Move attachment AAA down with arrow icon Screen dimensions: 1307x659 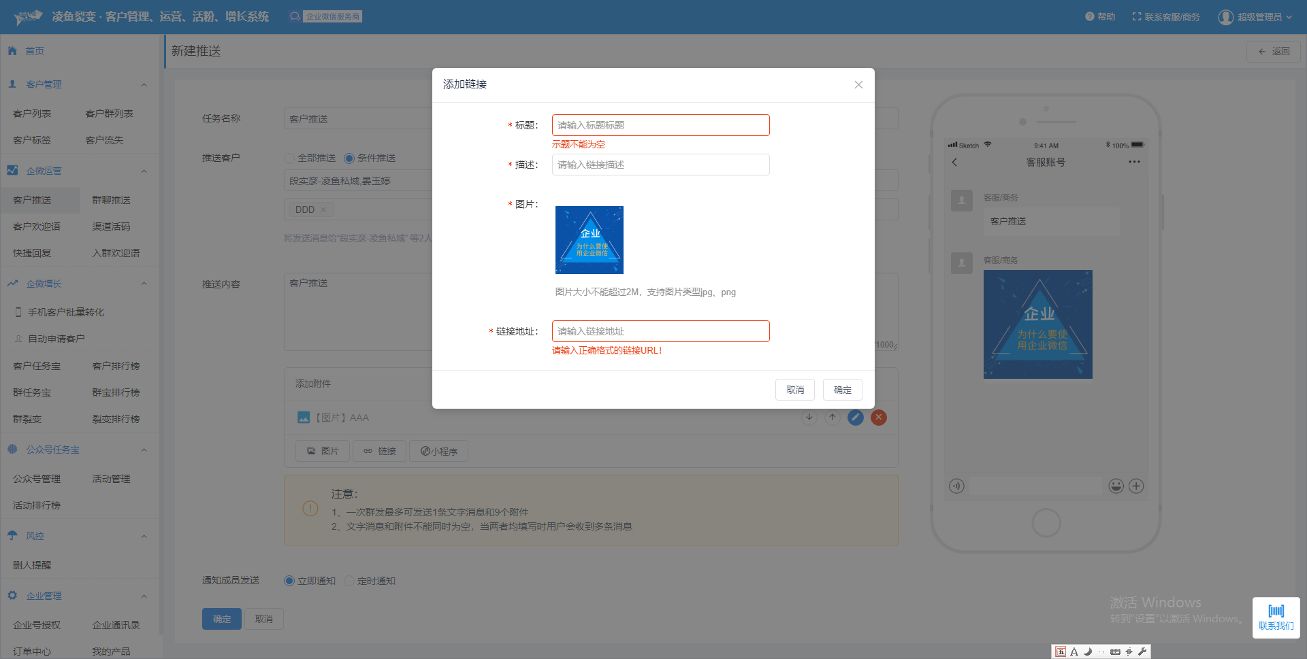(x=809, y=418)
